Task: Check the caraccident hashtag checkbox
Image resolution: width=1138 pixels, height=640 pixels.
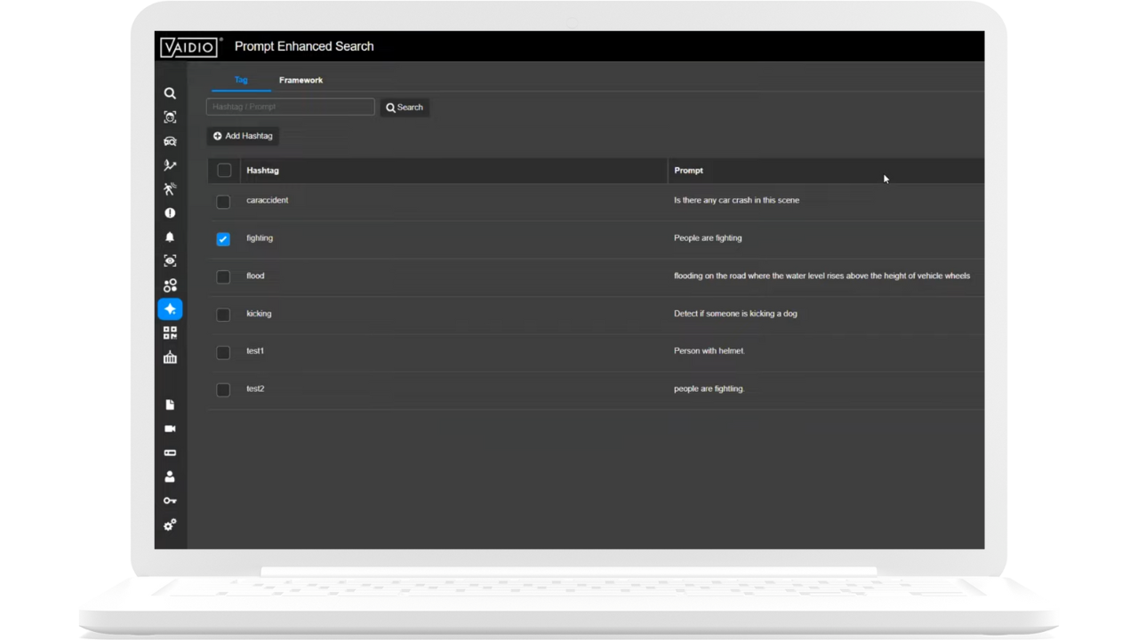Action: click(222, 201)
